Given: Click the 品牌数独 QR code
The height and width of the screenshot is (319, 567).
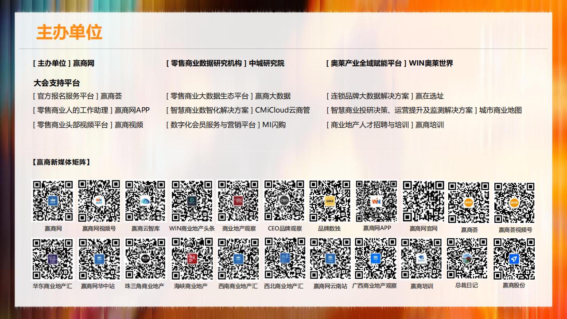Looking at the screenshot, I should pos(330,201).
